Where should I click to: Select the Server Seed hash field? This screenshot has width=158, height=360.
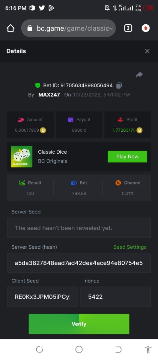point(79,263)
